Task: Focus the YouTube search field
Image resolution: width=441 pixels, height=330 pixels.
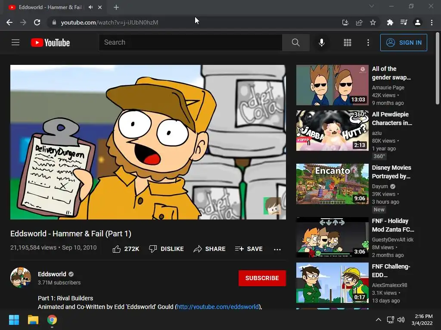Action: click(190, 43)
